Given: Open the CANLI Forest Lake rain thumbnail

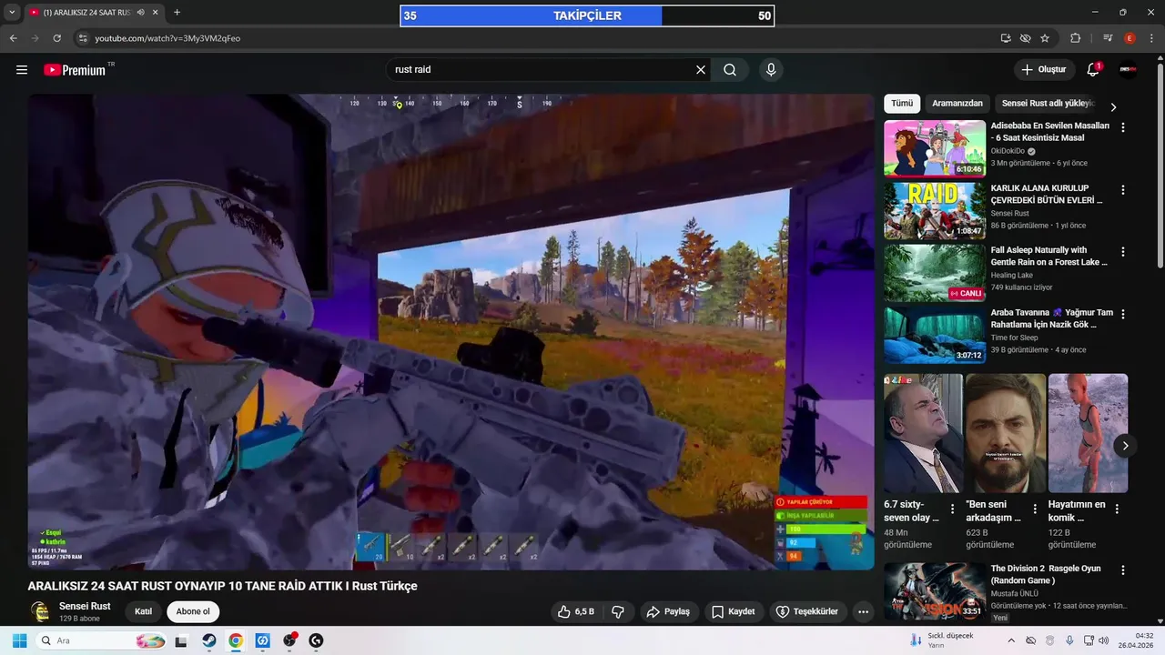Looking at the screenshot, I should 935,272.
